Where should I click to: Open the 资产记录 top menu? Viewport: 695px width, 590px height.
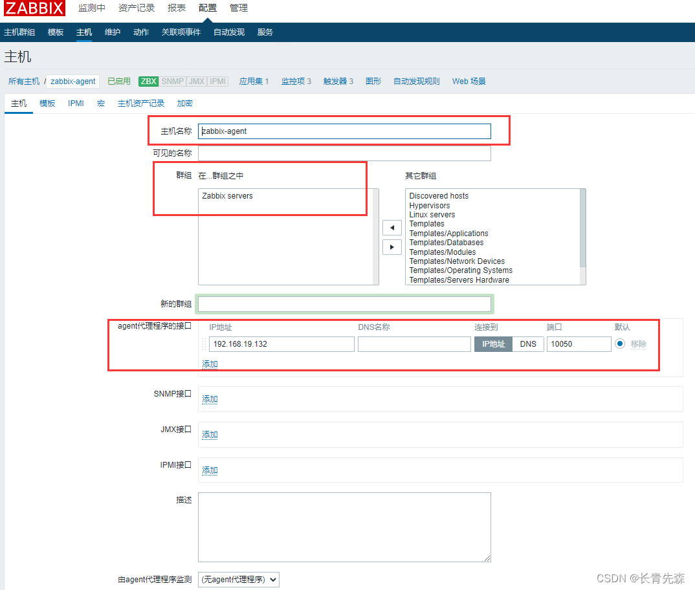click(137, 8)
